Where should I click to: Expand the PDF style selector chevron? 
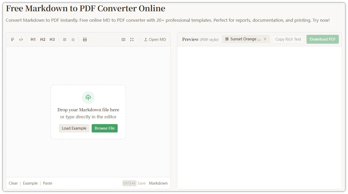pos(265,39)
